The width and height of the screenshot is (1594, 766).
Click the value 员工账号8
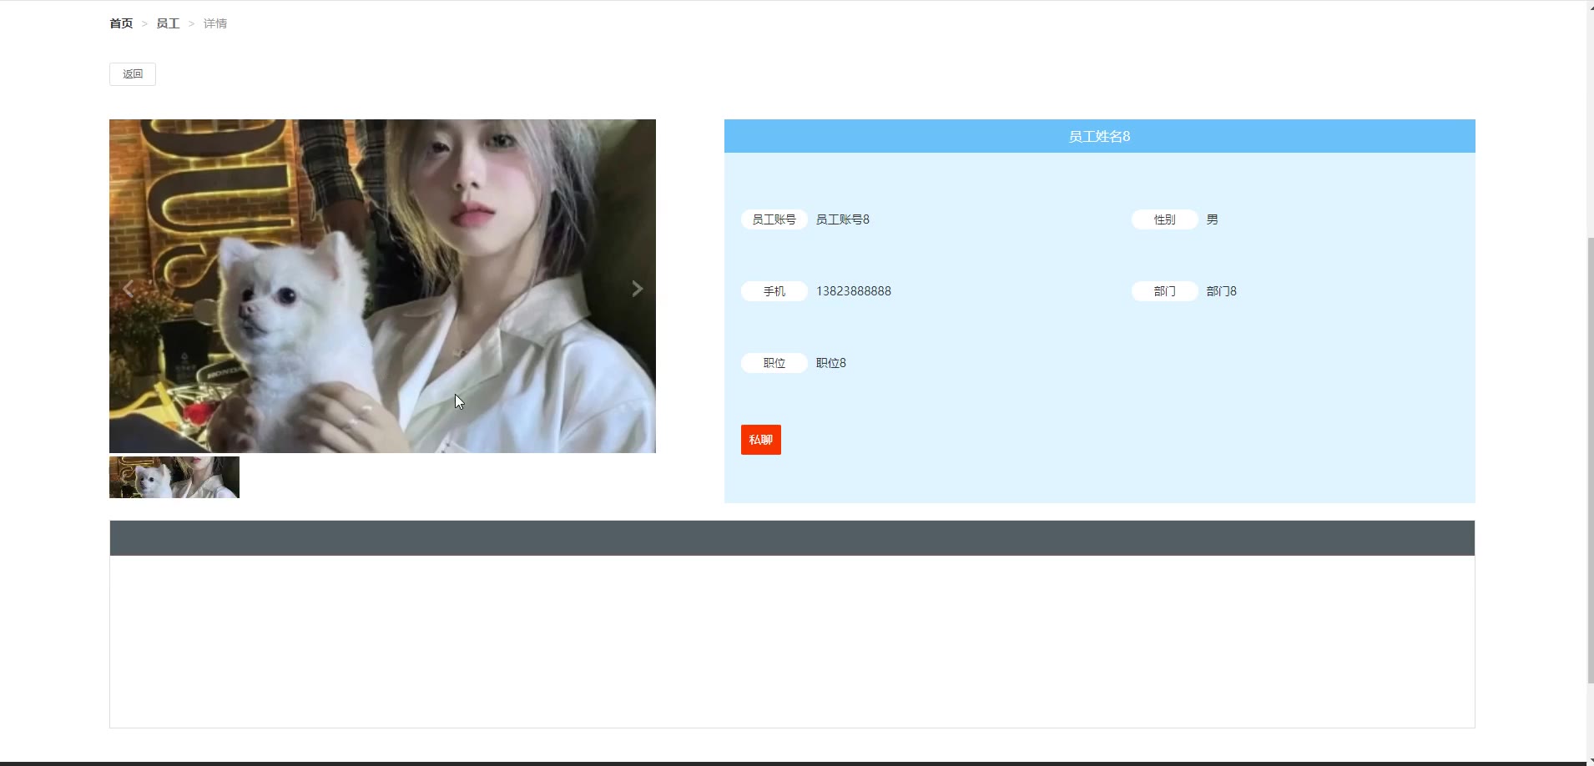pos(843,219)
